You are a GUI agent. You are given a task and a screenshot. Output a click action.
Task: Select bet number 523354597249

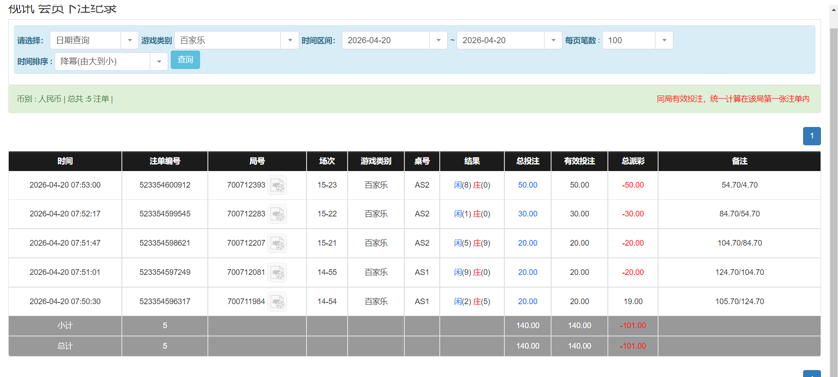(x=165, y=272)
